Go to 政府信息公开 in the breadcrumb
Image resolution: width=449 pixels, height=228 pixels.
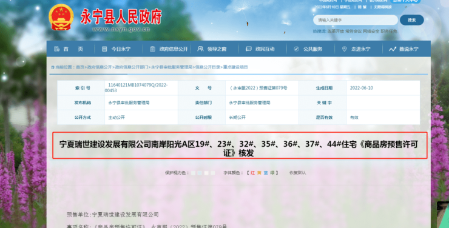(100, 67)
